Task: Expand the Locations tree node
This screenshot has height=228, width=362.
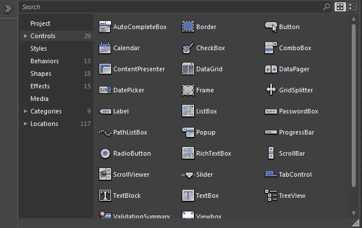Action: click(x=25, y=124)
